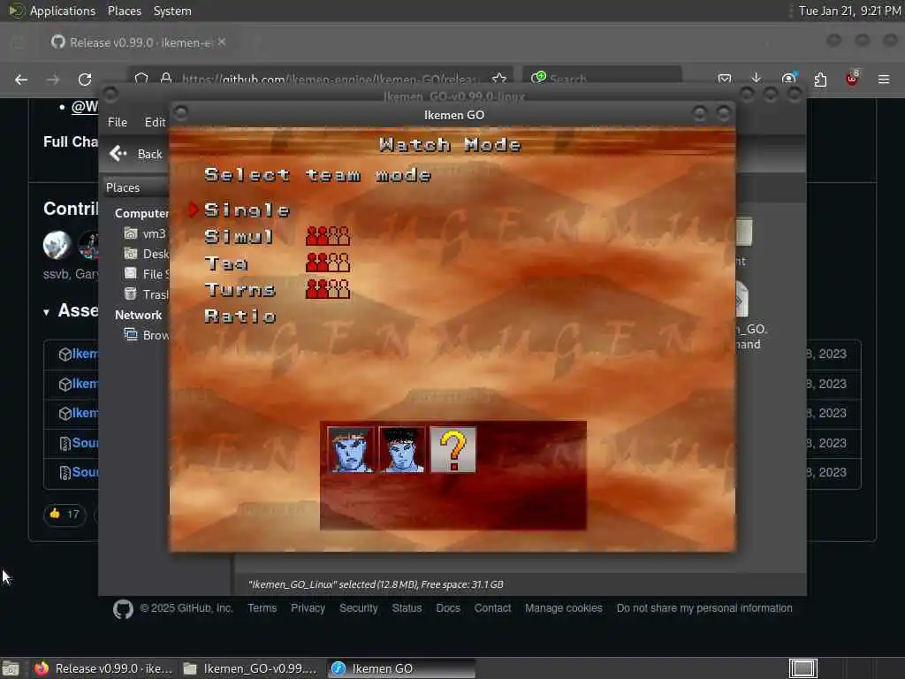Image resolution: width=905 pixels, height=679 pixels.
Task: Select Turns team mode
Action: tap(240, 290)
